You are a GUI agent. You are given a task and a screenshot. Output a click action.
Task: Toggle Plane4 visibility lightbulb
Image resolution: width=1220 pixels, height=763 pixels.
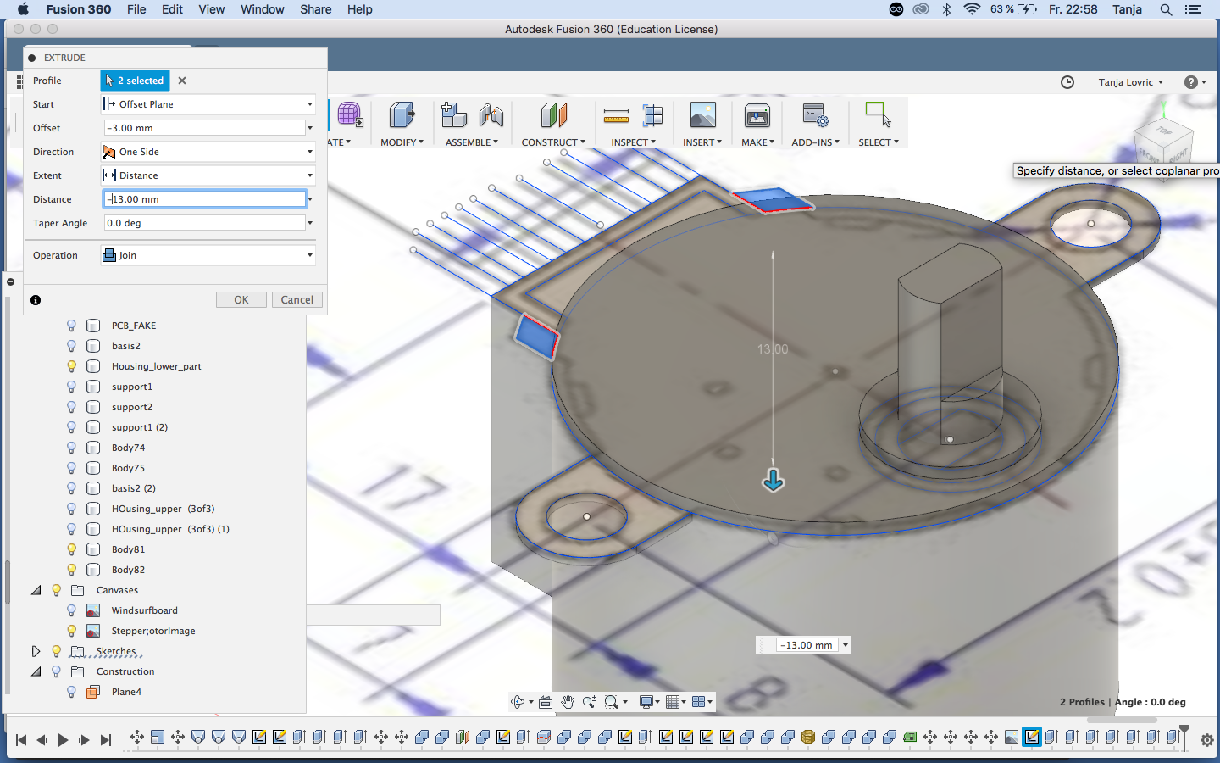[x=71, y=692]
